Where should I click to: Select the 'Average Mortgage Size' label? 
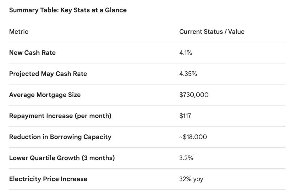click(x=45, y=95)
